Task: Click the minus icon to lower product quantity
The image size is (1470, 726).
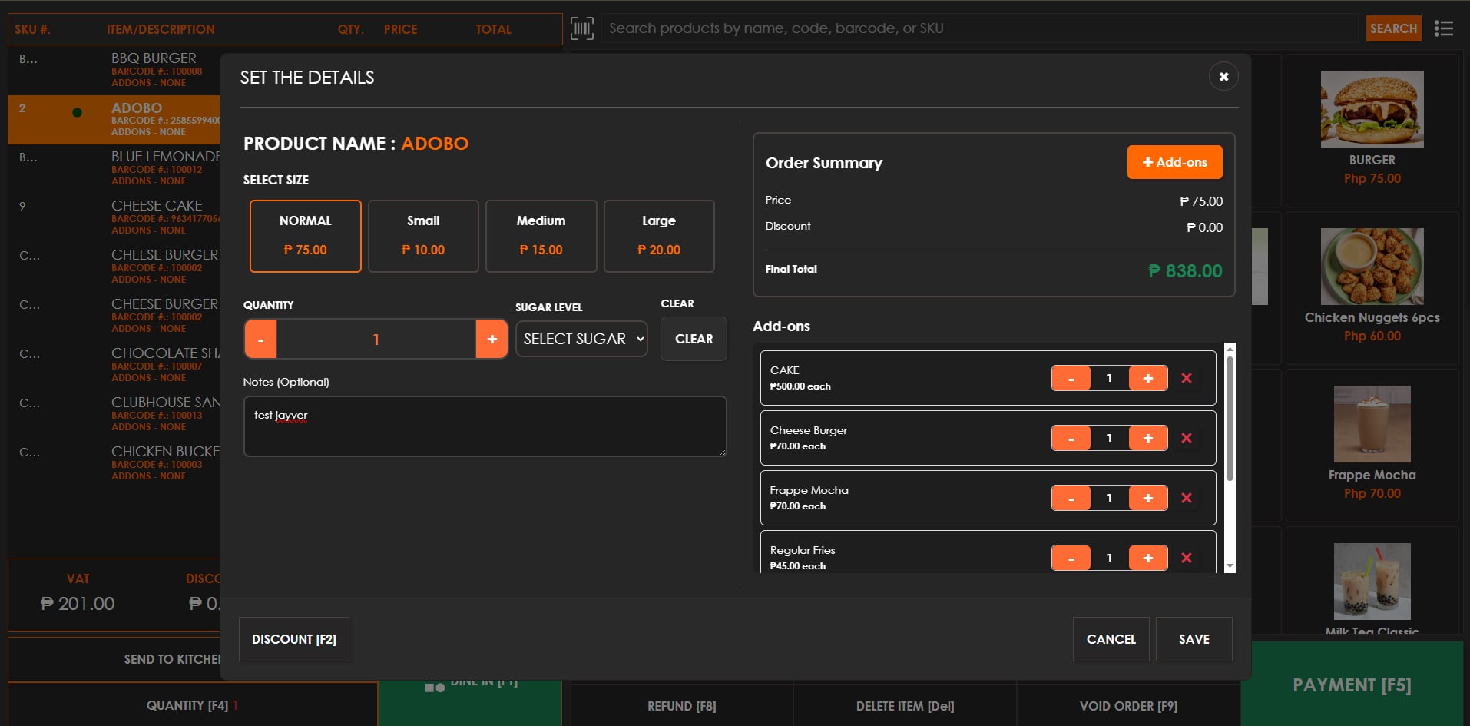Action: pos(260,339)
